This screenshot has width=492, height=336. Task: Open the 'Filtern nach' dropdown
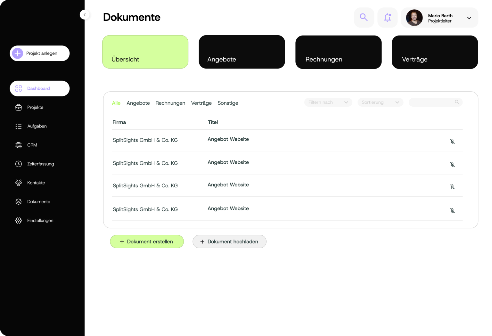[328, 102]
